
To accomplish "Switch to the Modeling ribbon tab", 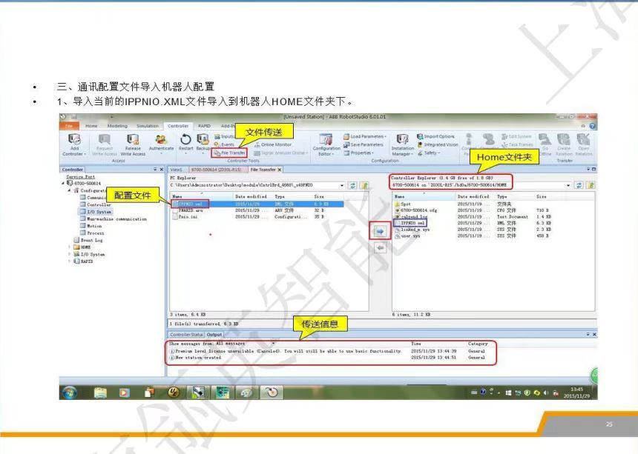I will point(117,126).
